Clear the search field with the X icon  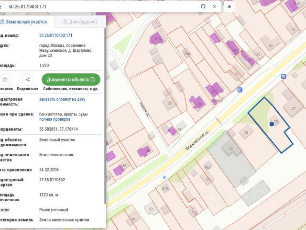pyautogui.click(x=215, y=7)
